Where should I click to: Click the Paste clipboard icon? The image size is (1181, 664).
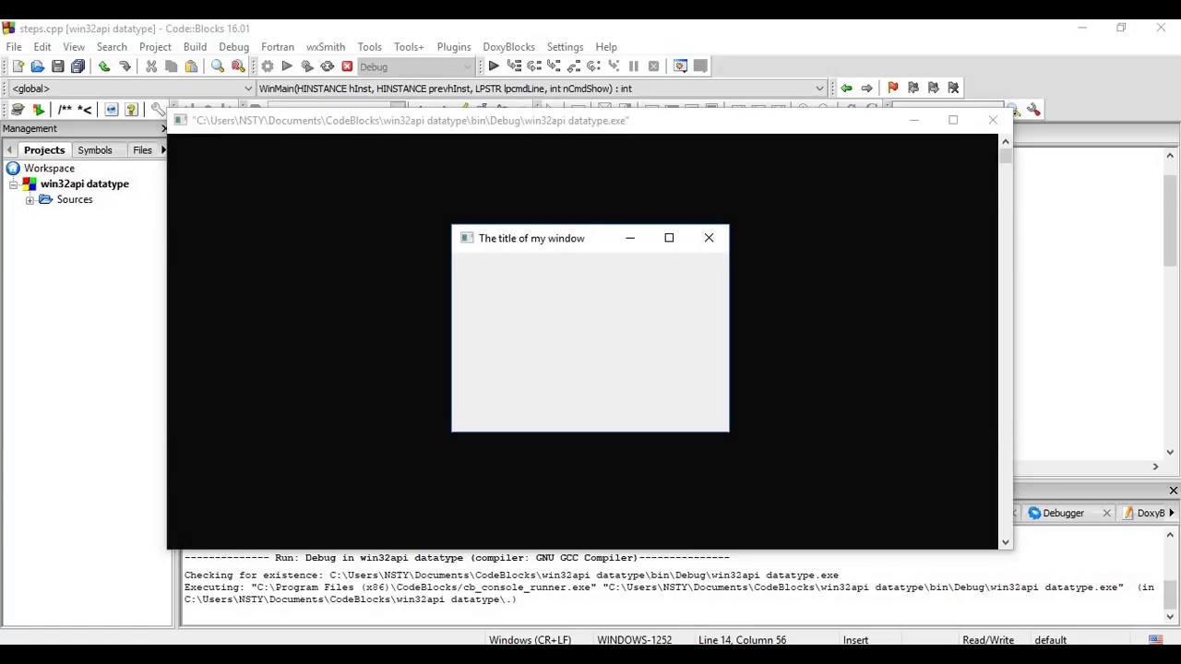pyautogui.click(x=192, y=66)
